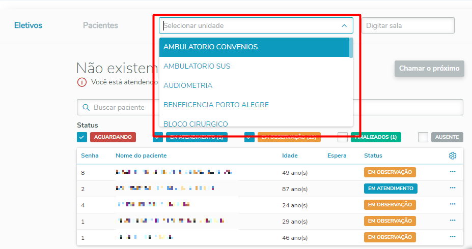Open options menu for 49 ano(s) row

click(453, 172)
